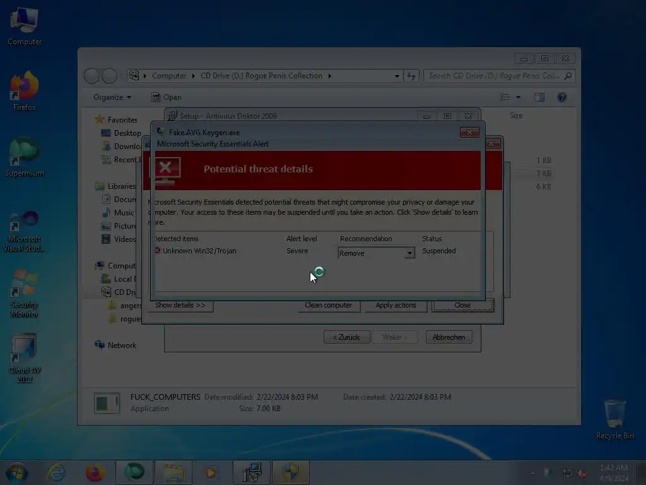
Task: Click the Explorer forward navigation button
Action: pos(109,76)
